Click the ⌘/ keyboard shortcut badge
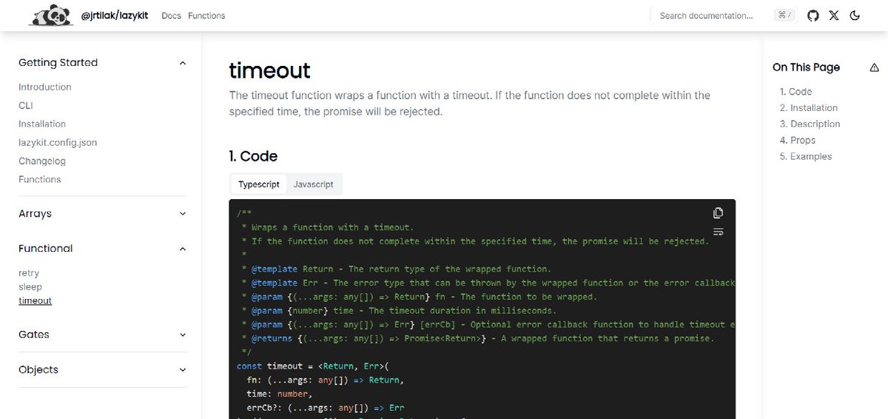The width and height of the screenshot is (888, 419). (x=784, y=16)
